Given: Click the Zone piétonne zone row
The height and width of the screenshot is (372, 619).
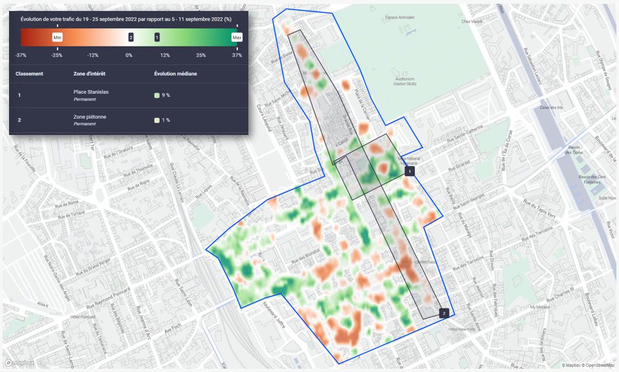Looking at the screenshot, I should (x=129, y=119).
